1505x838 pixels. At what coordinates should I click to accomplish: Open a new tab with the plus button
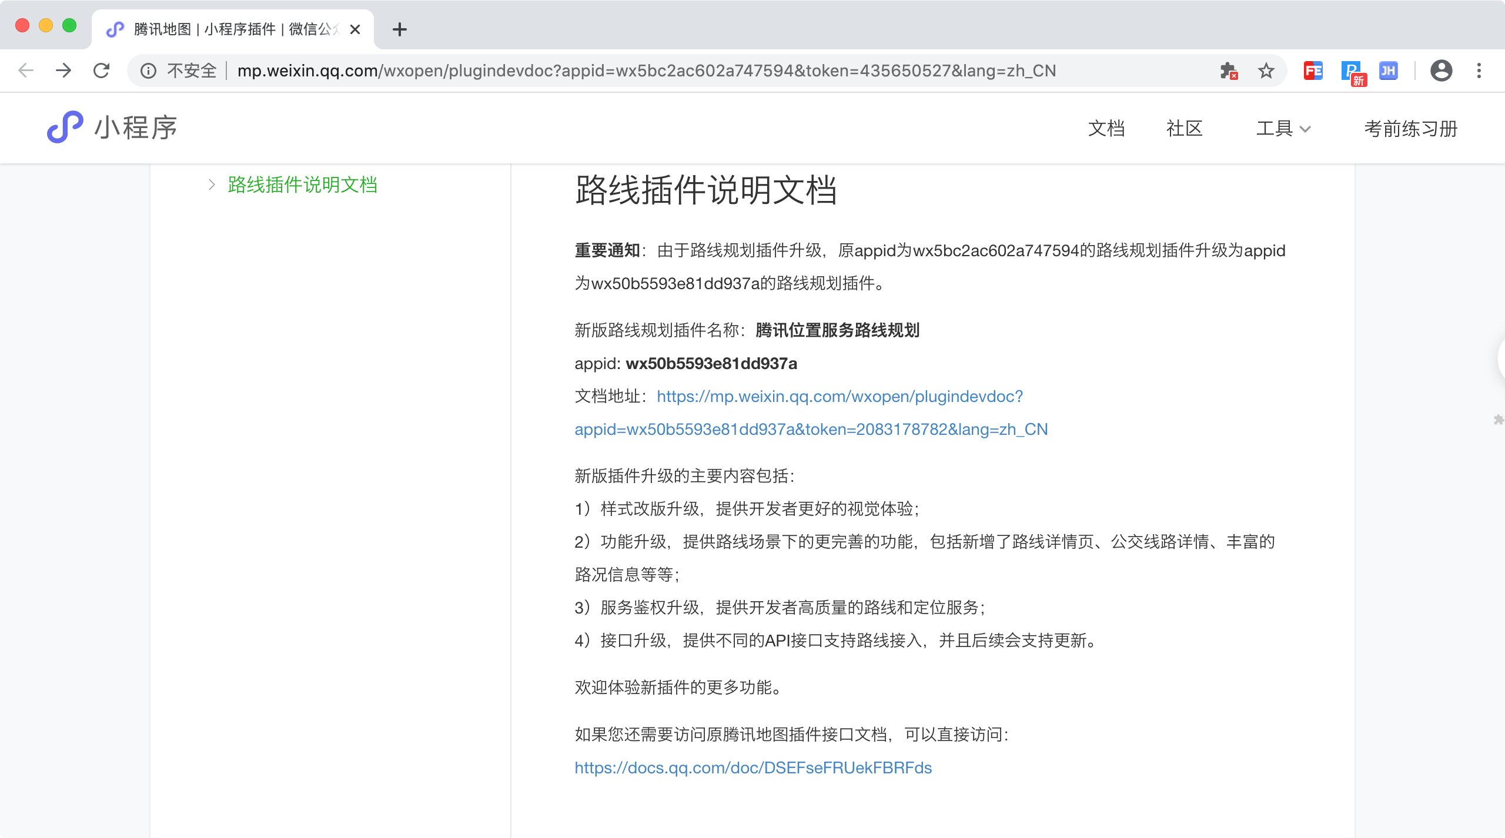pos(400,29)
